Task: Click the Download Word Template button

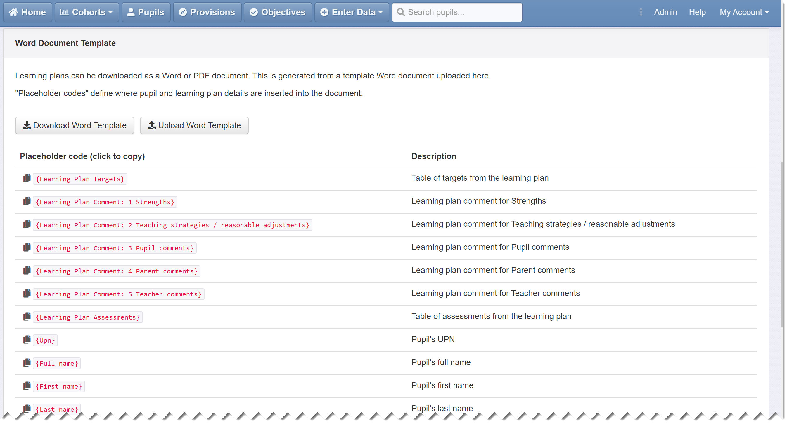Action: point(75,125)
